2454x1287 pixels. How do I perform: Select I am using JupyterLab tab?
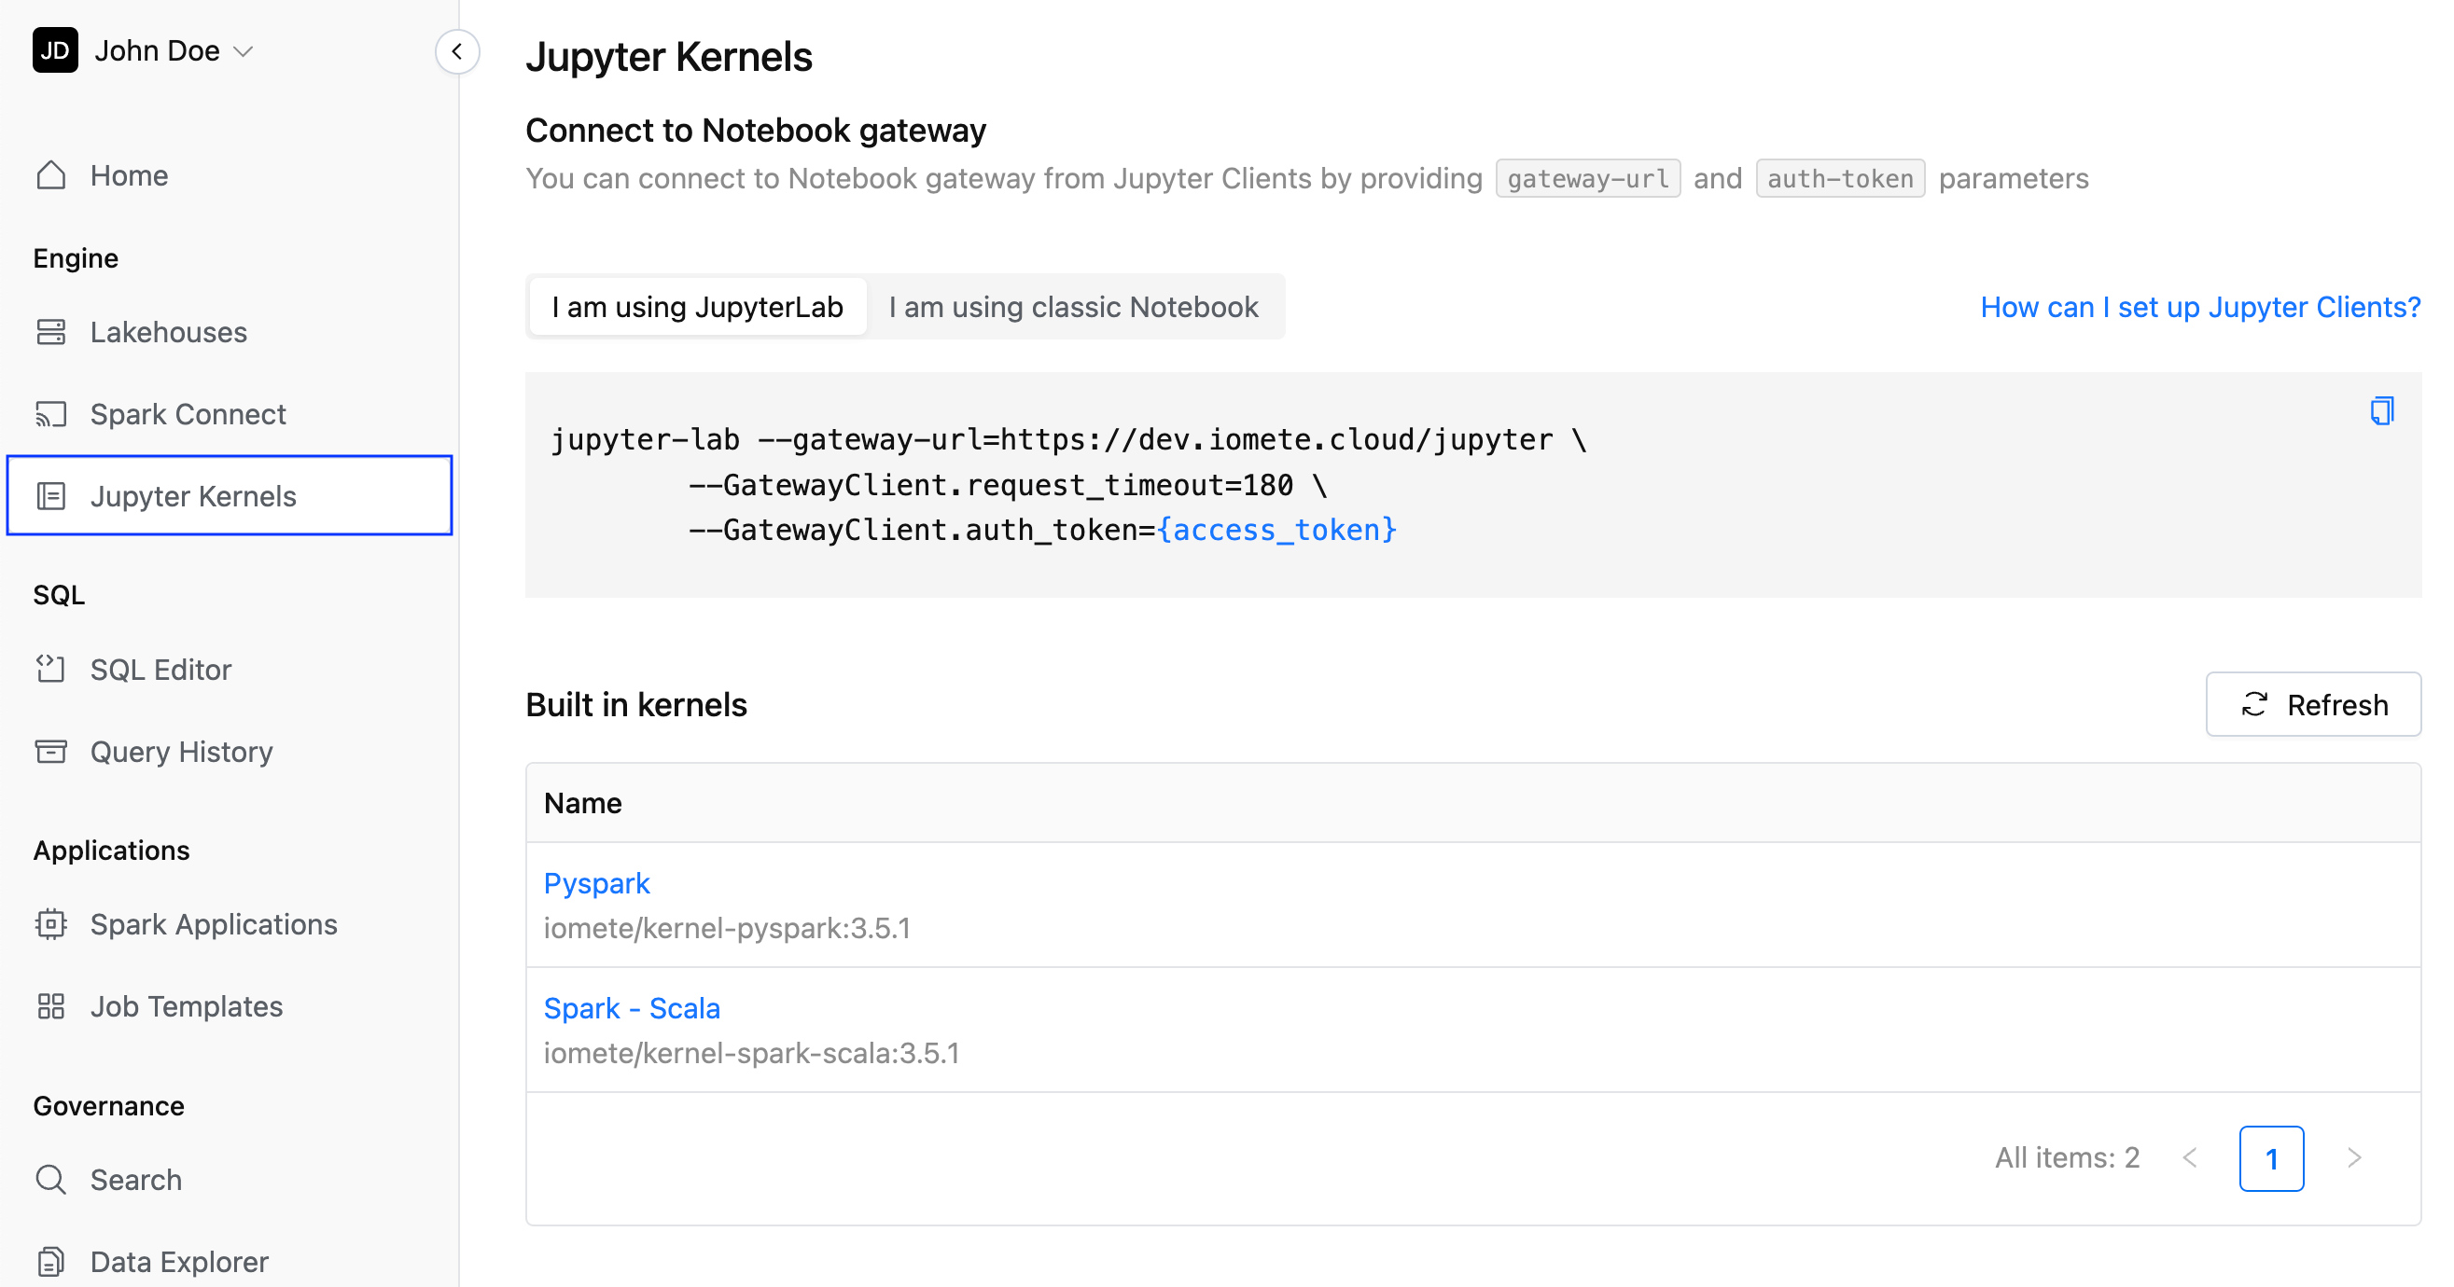pyautogui.click(x=698, y=307)
